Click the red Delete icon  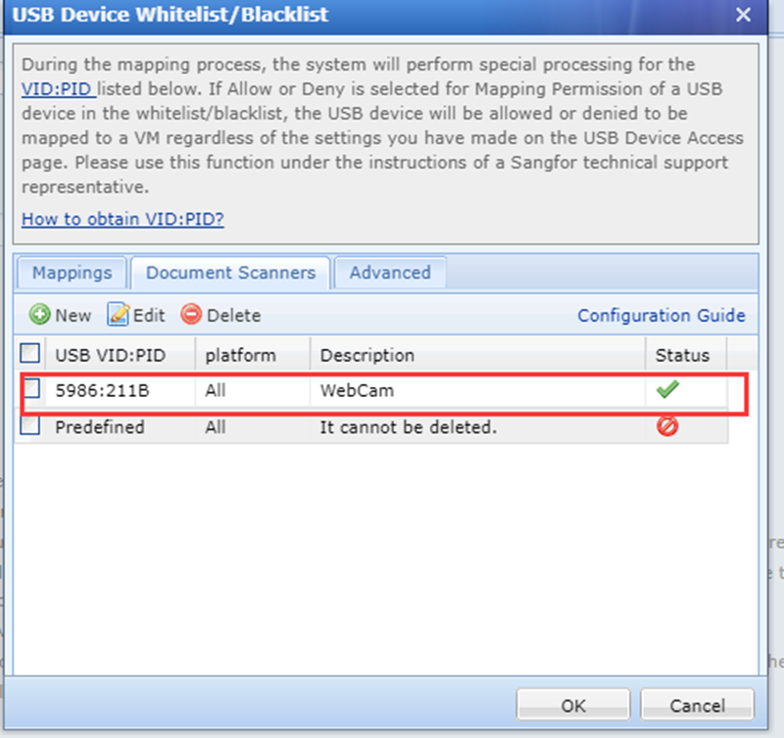click(191, 316)
